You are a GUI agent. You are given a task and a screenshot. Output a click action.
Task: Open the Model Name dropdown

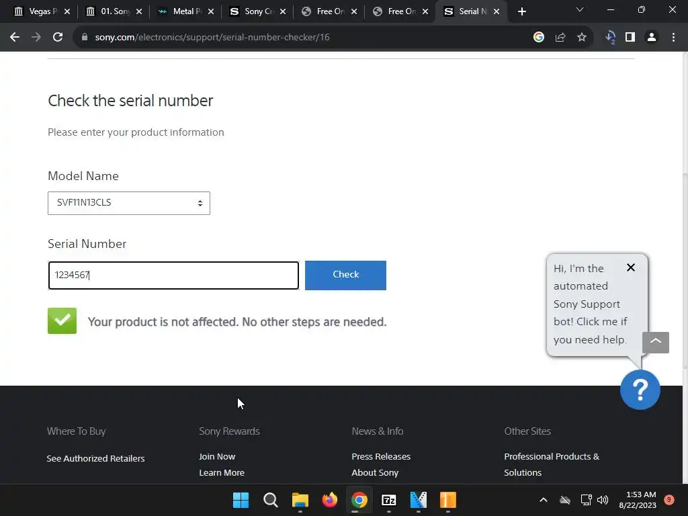click(x=129, y=203)
